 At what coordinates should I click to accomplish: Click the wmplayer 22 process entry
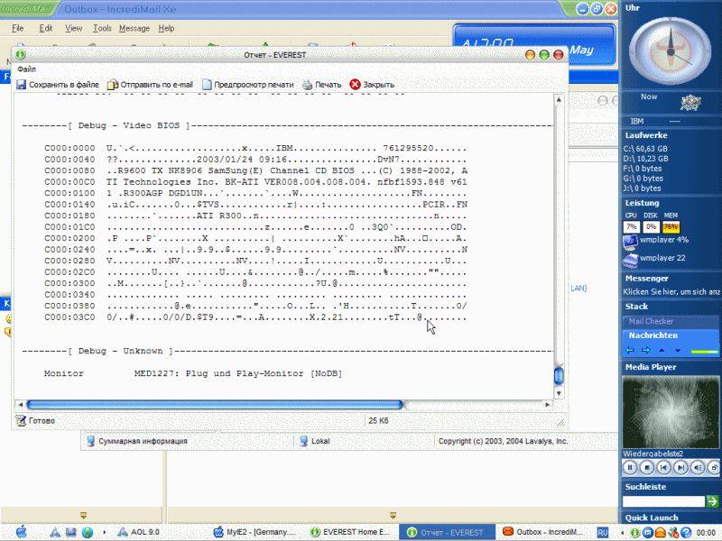coord(654,259)
